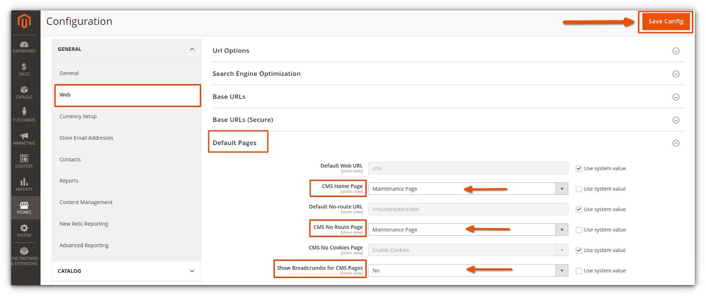Toggle Use system value for Default No-route URL
The width and height of the screenshot is (706, 297).
(578, 209)
